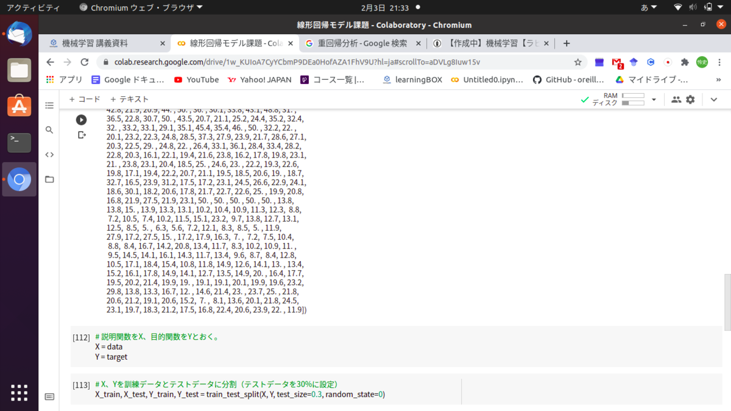Image resolution: width=731 pixels, height=411 pixels.
Task: Add a text cell with + テキスト
Action: pos(129,99)
